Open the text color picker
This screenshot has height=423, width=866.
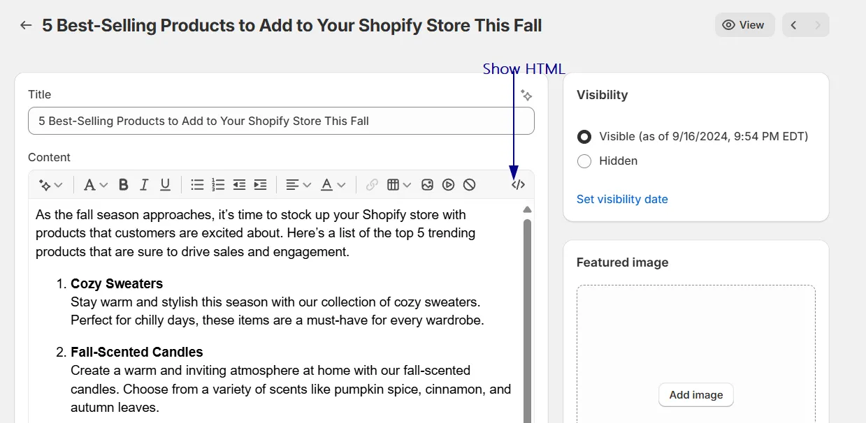pyautogui.click(x=333, y=185)
